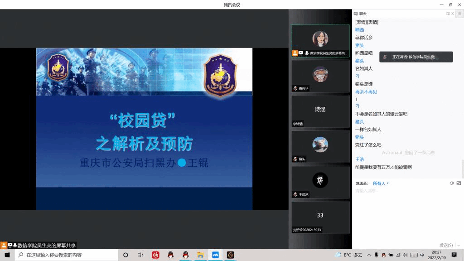Click the chat mute notification speaker icon
This screenshot has height=261, width=464.
451,183
